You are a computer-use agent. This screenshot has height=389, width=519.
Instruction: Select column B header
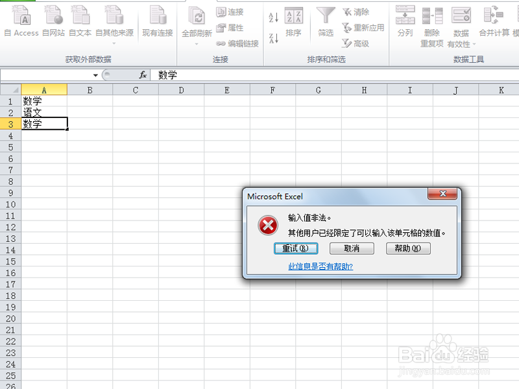pyautogui.click(x=90, y=89)
